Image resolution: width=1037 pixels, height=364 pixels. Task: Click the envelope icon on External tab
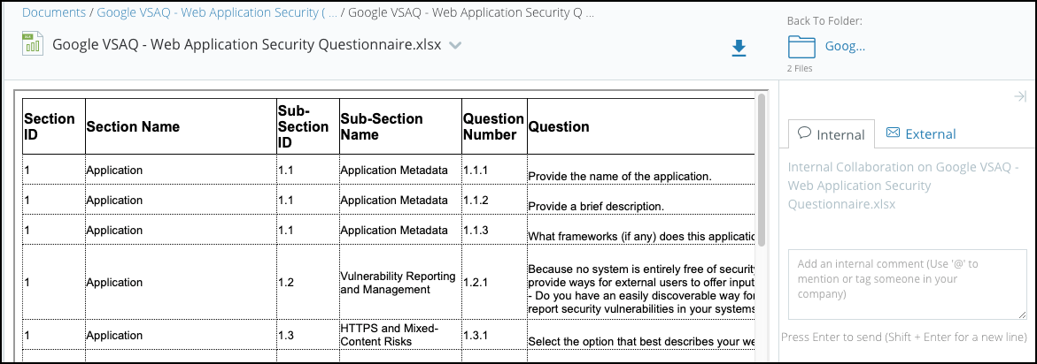(893, 133)
